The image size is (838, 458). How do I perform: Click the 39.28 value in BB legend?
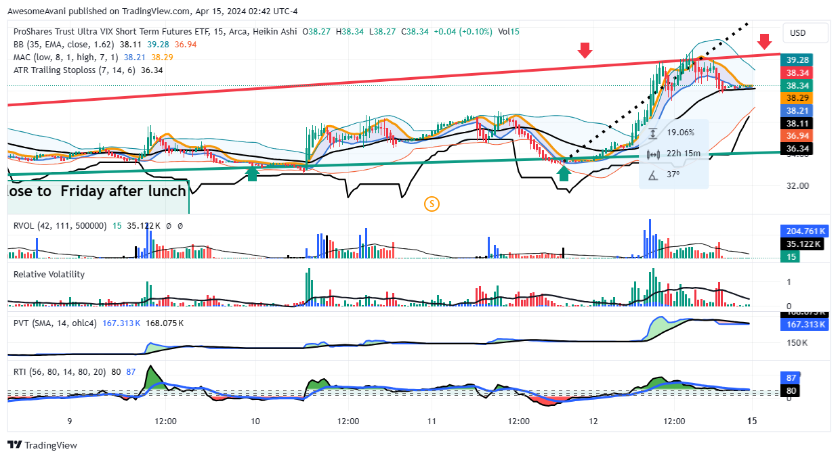coord(159,44)
